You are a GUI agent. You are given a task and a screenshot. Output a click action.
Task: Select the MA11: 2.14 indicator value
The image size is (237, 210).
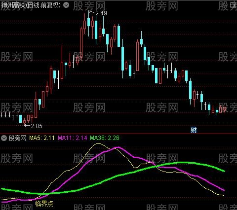[x=73, y=138]
